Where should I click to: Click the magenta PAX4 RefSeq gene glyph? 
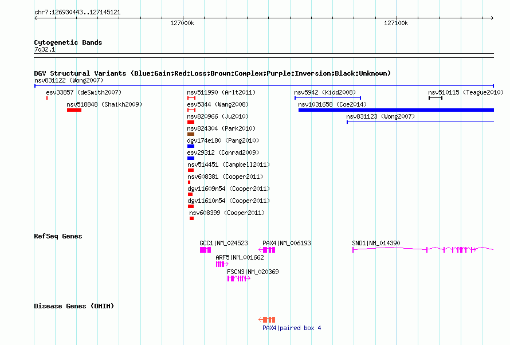(267, 250)
